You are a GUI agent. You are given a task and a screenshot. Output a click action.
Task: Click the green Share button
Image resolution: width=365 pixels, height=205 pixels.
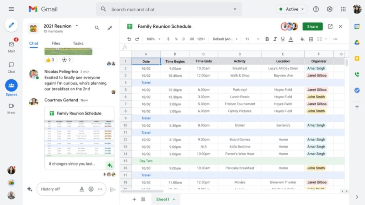(312, 26)
